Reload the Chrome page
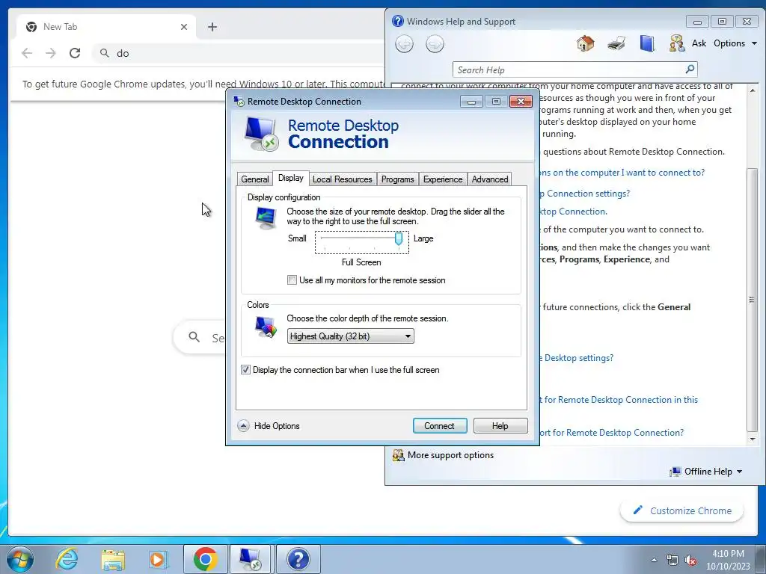This screenshot has height=574, width=766. pos(74,53)
